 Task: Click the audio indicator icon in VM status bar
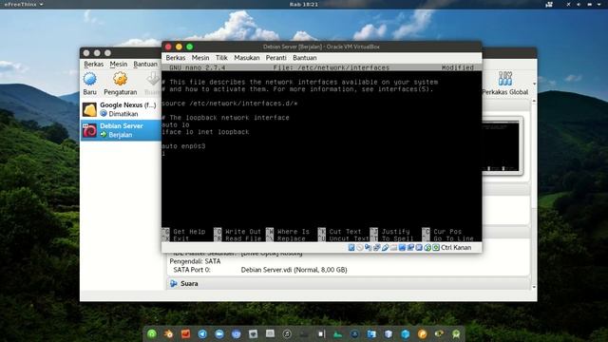(368, 247)
